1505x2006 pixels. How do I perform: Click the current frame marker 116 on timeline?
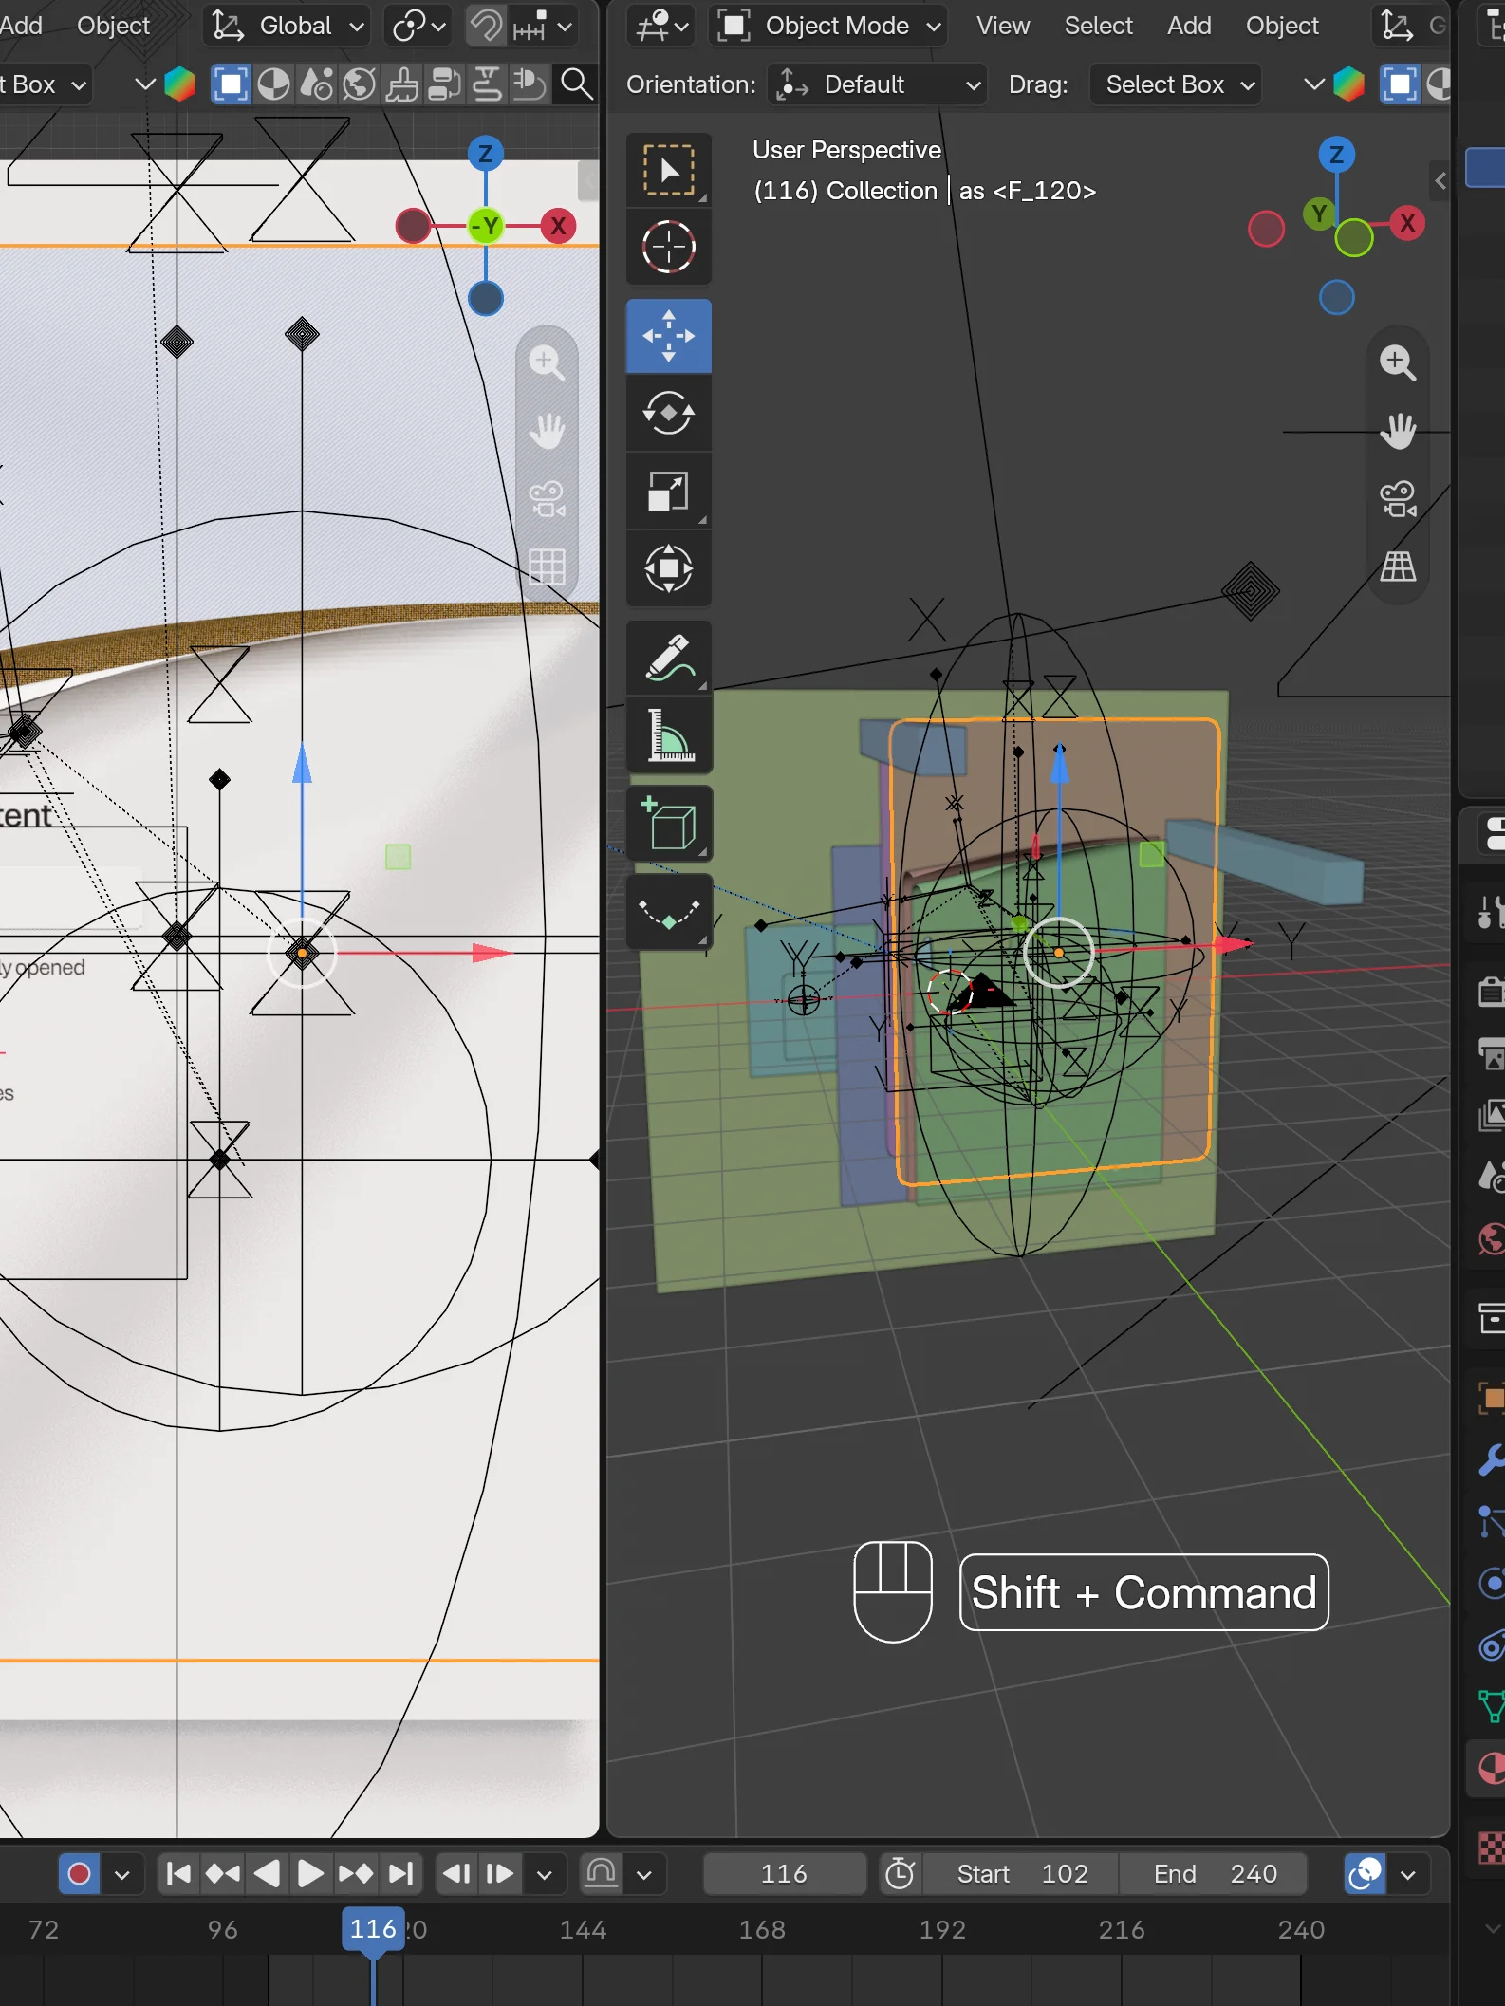(x=373, y=1929)
